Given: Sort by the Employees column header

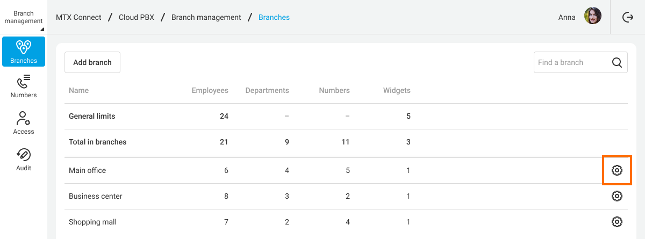Looking at the screenshot, I should (210, 90).
